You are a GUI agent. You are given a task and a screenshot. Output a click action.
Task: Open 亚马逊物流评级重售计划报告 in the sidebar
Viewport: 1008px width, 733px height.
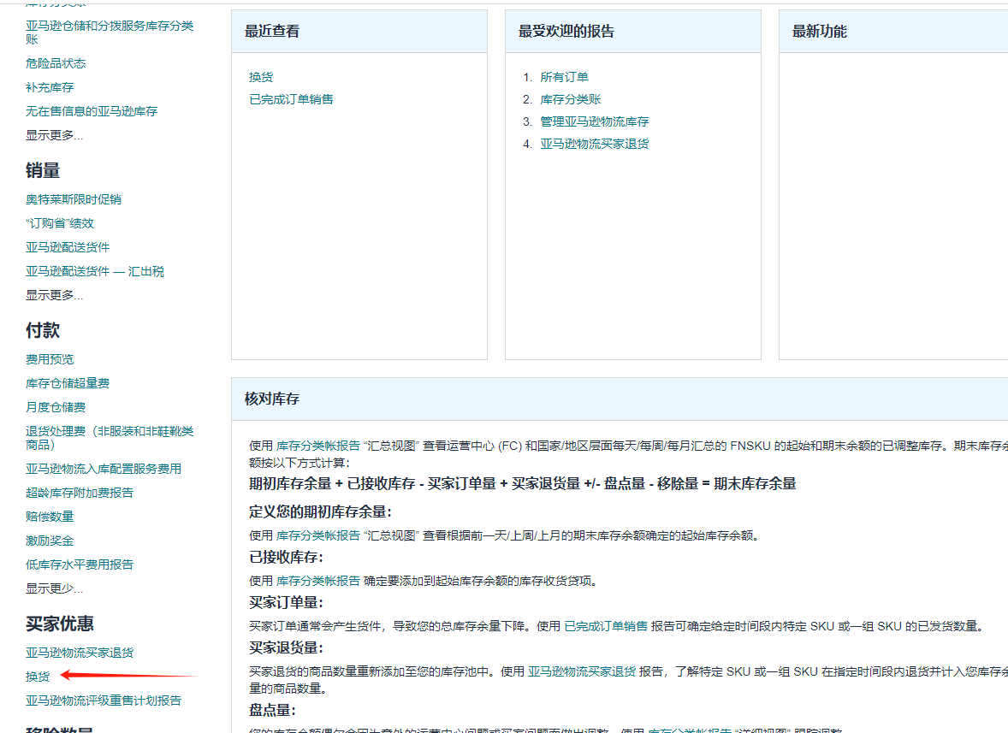[x=104, y=700]
